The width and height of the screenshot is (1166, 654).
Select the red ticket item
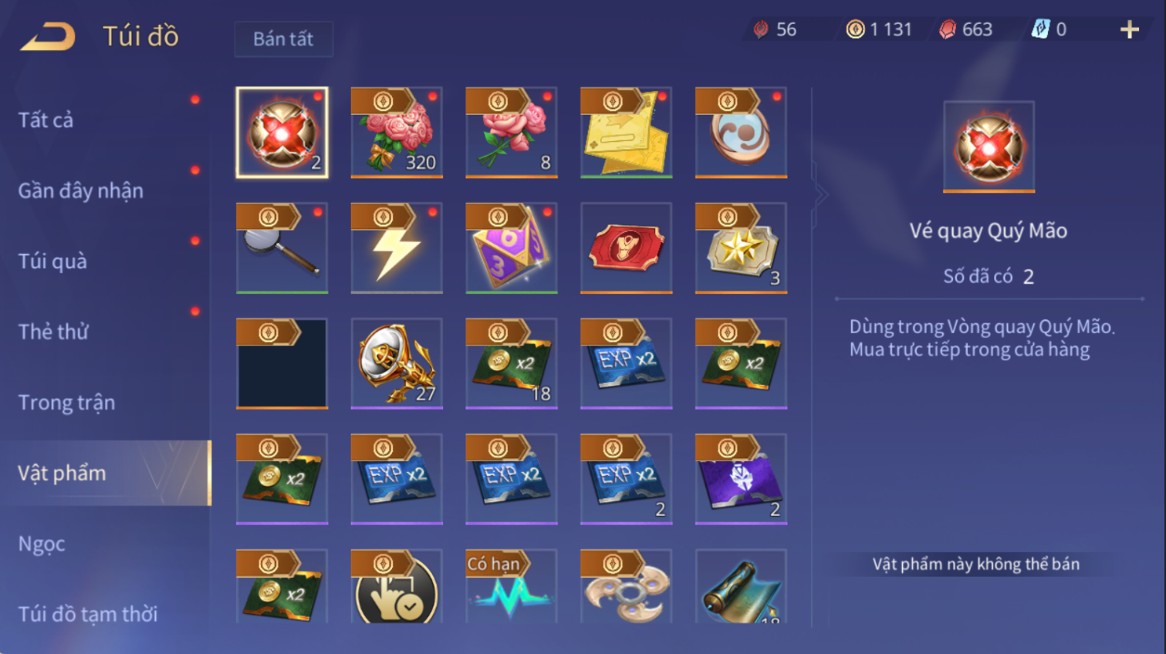click(x=626, y=248)
